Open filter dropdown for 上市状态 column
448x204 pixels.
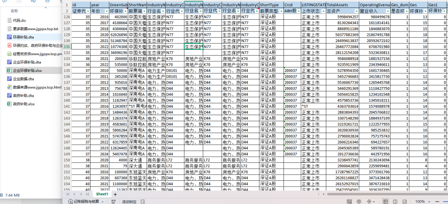(x=324, y=11)
